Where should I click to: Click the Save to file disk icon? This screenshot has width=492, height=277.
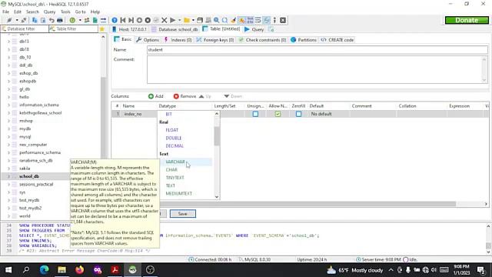point(200,20)
